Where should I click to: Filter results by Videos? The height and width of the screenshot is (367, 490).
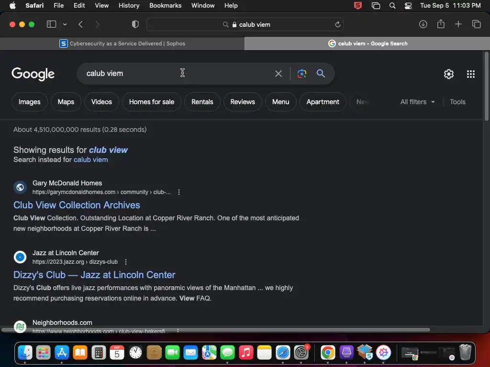tap(101, 102)
